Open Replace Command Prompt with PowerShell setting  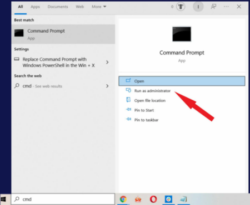[59, 62]
